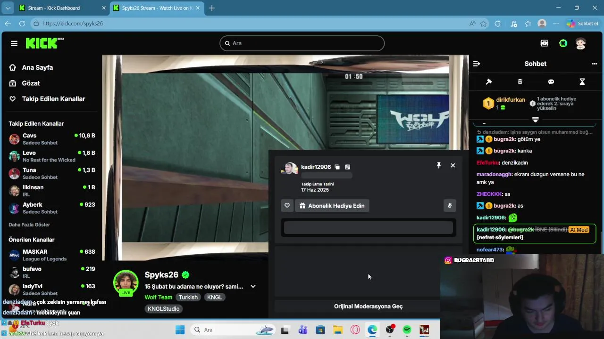Open the Cavs channel in the sidebar

pos(52,139)
